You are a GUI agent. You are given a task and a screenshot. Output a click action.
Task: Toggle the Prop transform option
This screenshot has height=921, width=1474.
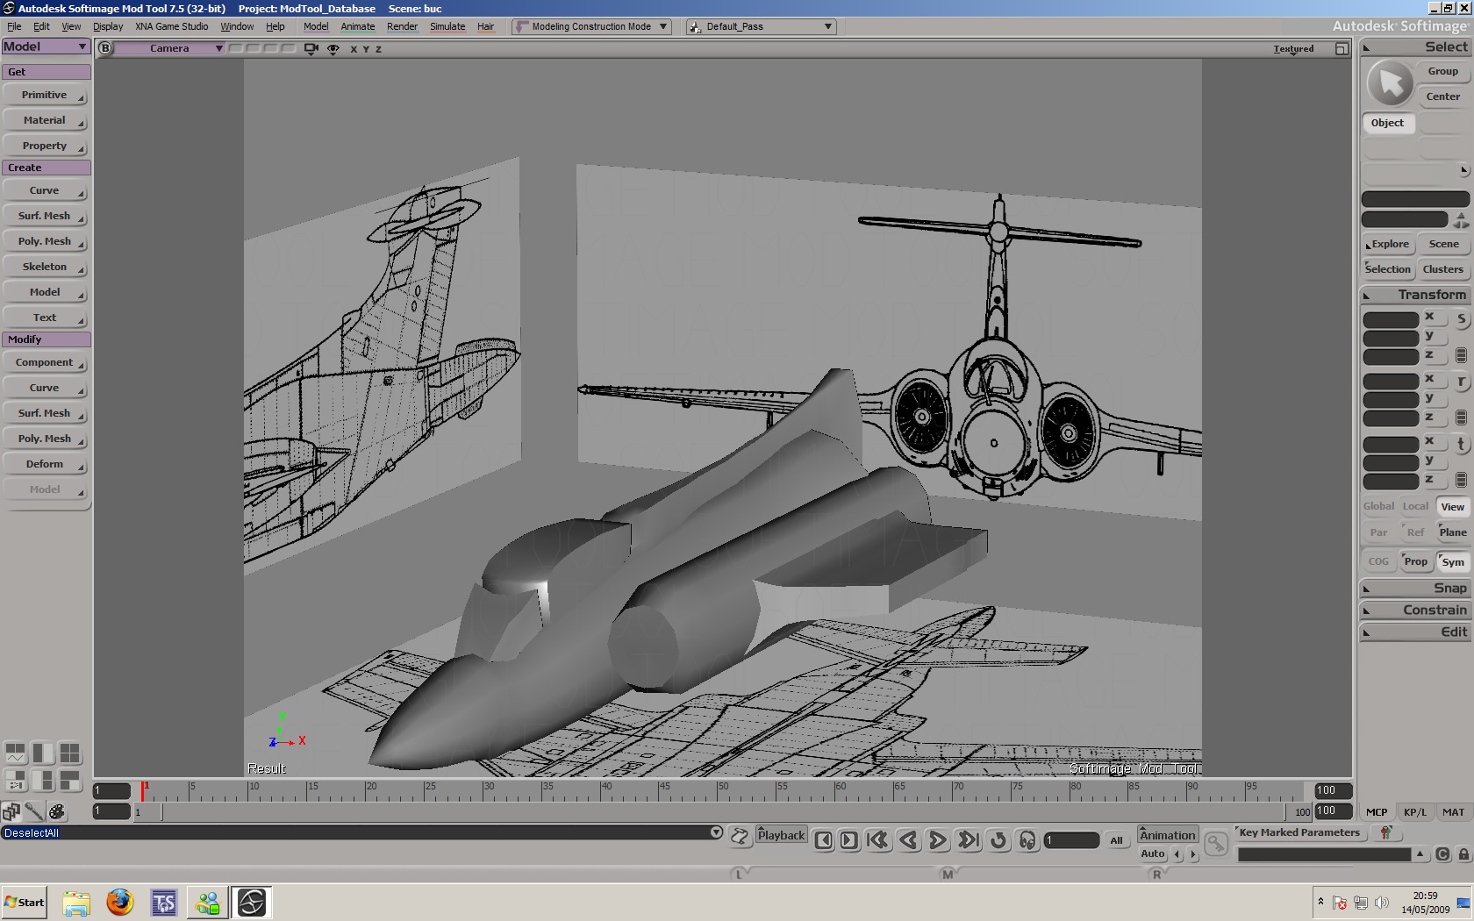pos(1415,561)
